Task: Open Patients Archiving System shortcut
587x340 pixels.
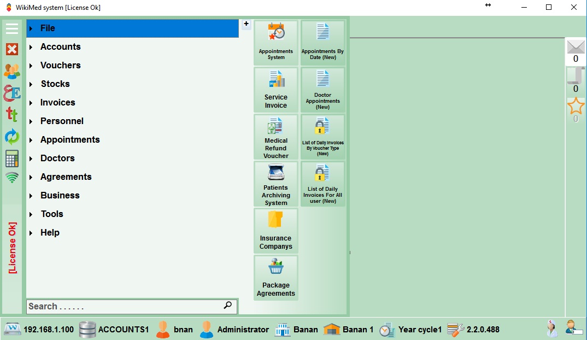Action: pyautogui.click(x=276, y=184)
